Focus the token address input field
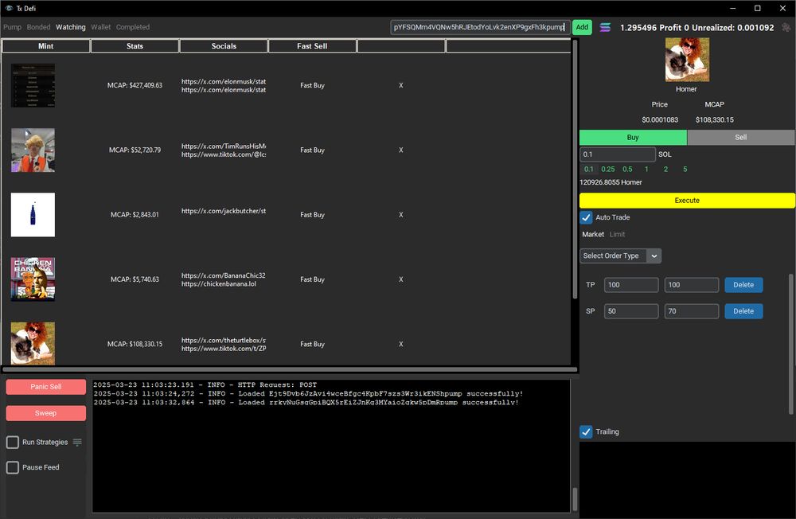The height and width of the screenshot is (519, 796). pyautogui.click(x=480, y=27)
